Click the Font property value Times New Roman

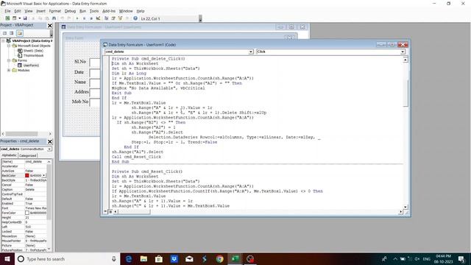(35, 208)
